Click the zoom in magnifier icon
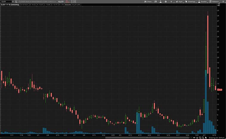Screen dimensions: 226x139 pyautogui.click(x=199, y=138)
